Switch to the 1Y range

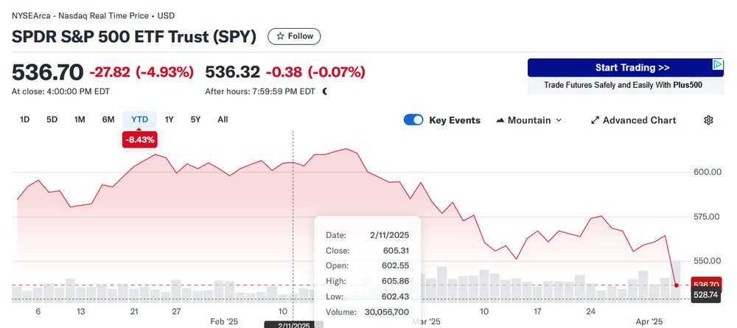(x=170, y=119)
